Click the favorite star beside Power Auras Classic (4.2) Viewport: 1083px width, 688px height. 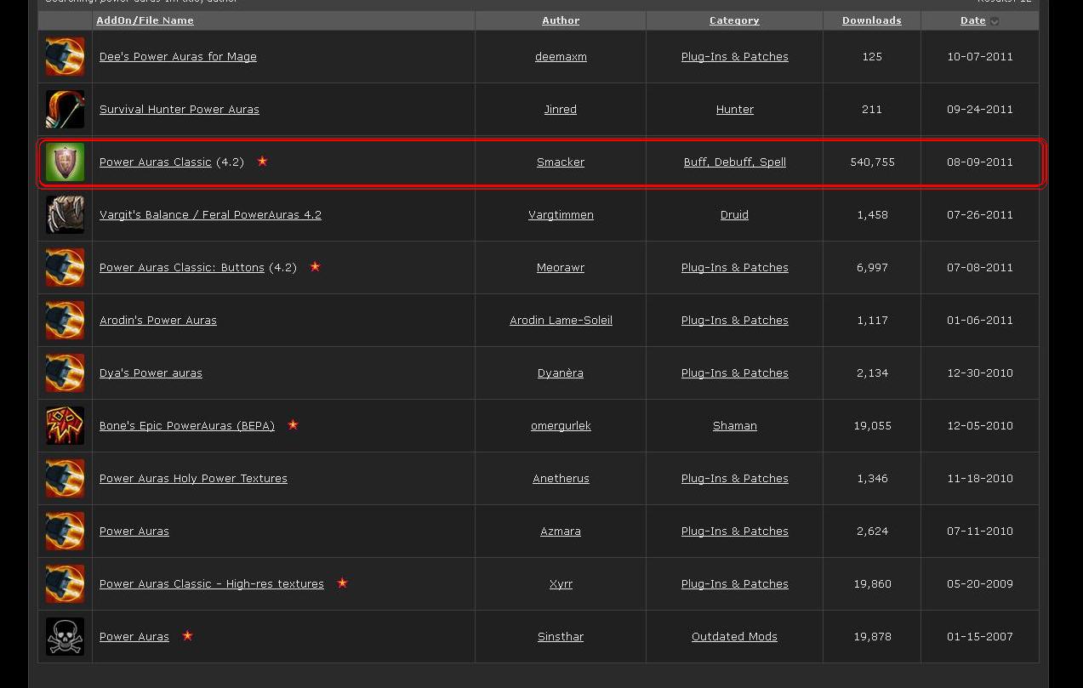(262, 161)
